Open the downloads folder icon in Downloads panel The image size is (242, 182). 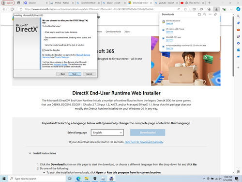pos(199,15)
